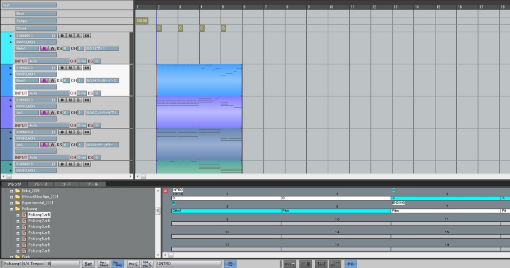Switch to the フレーズ tab
The width and height of the screenshot is (510, 268).
tap(40, 184)
